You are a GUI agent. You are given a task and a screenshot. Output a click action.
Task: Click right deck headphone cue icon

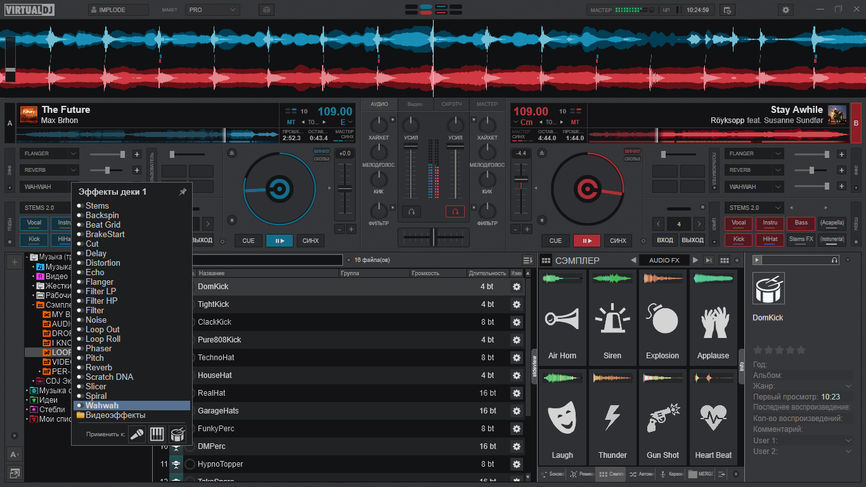click(455, 211)
